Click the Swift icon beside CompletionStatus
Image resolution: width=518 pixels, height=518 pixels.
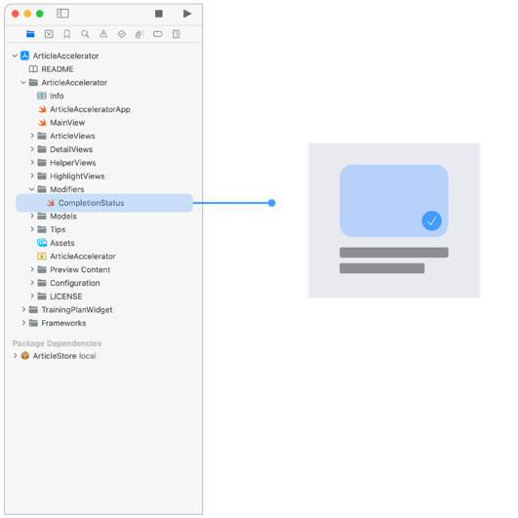[51, 203]
